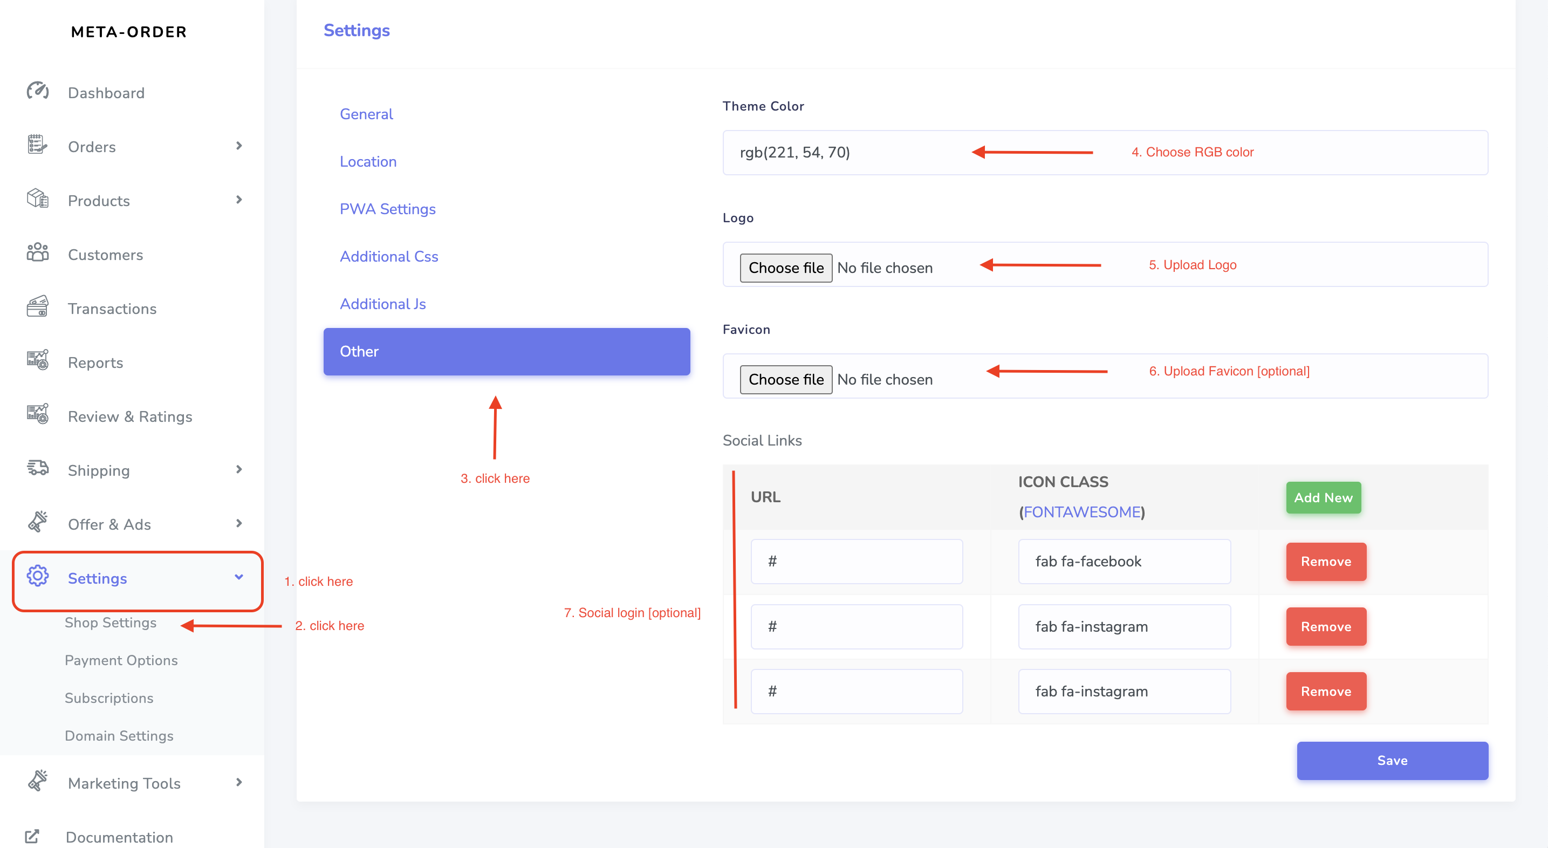Click the Documentation external link icon

(x=32, y=836)
